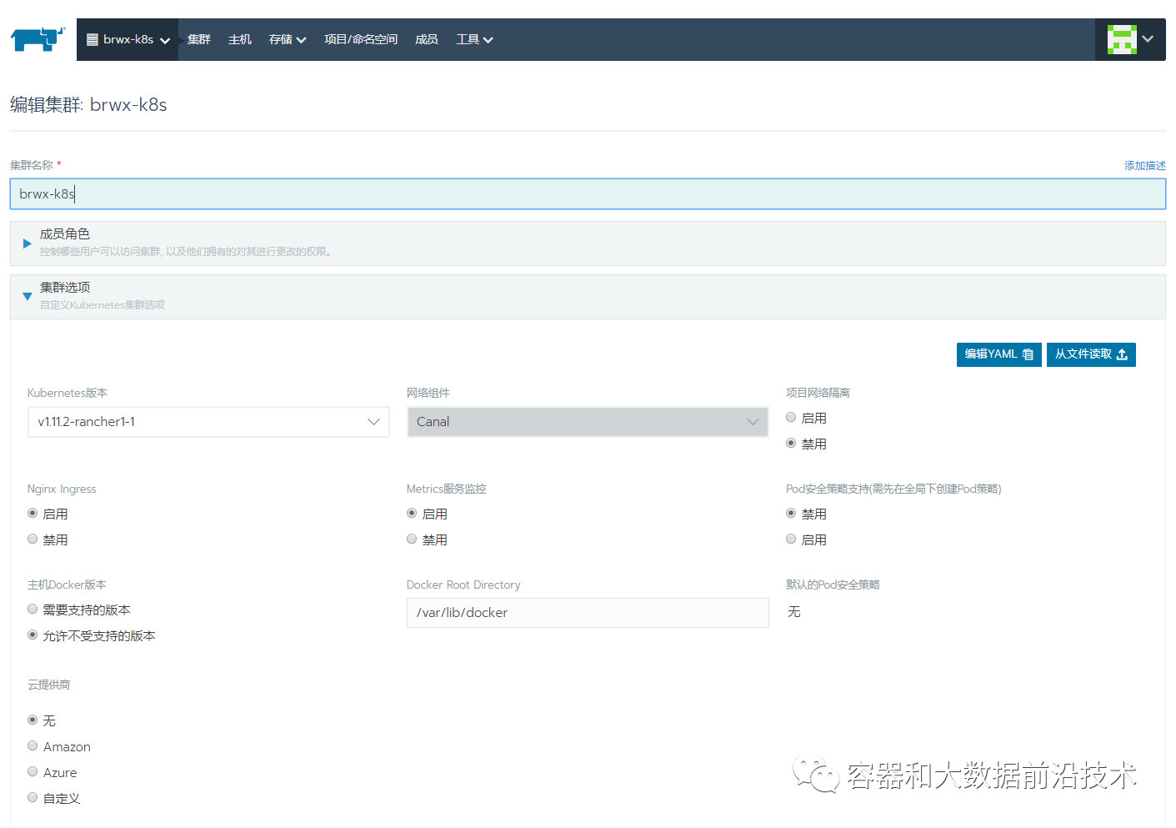Select Amazon as cloud provider

tap(33, 746)
